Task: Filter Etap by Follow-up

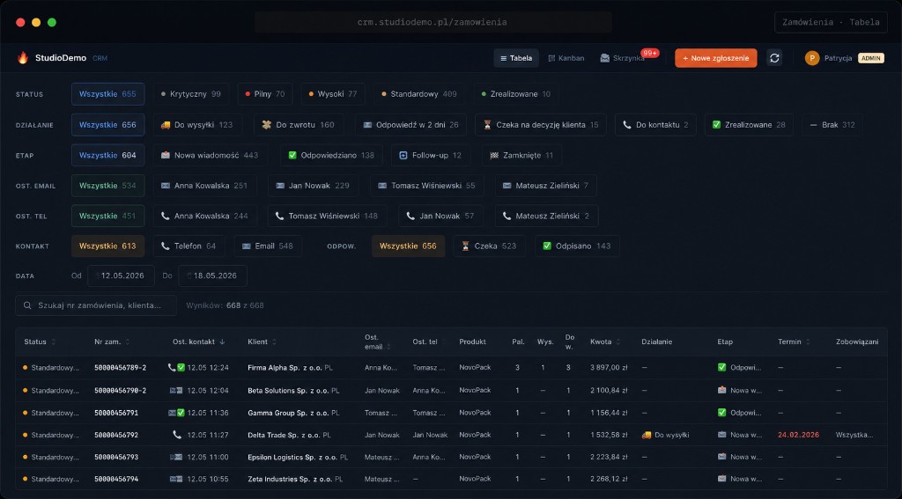Action: (x=430, y=155)
